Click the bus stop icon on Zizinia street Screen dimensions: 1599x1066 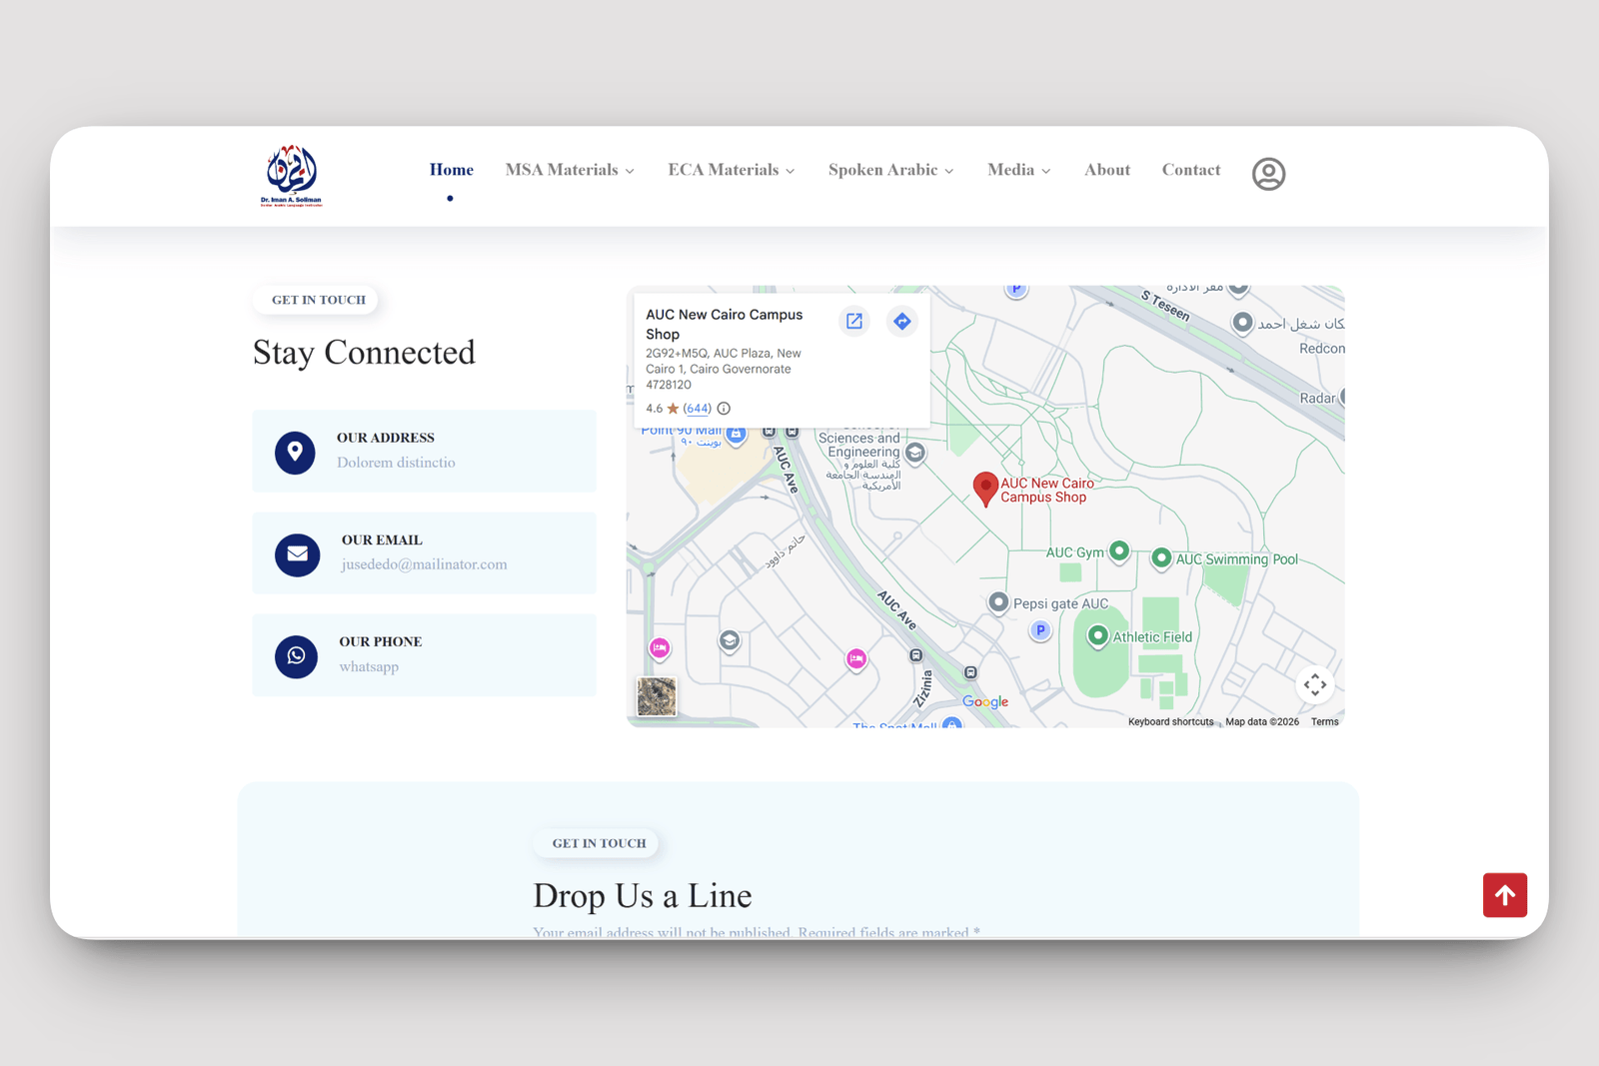(915, 655)
